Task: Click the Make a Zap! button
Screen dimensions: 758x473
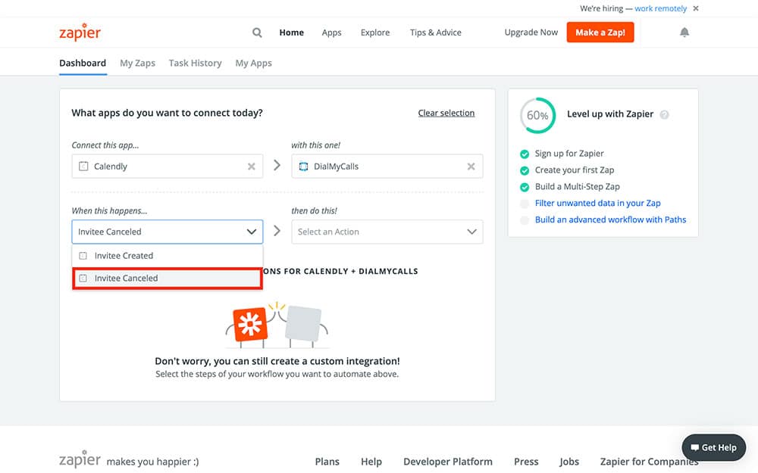Action: (600, 33)
